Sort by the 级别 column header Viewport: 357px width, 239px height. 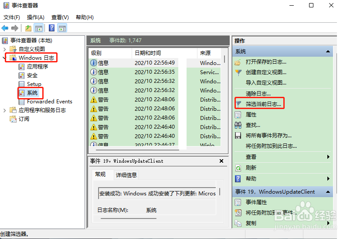pyautogui.click(x=110, y=53)
